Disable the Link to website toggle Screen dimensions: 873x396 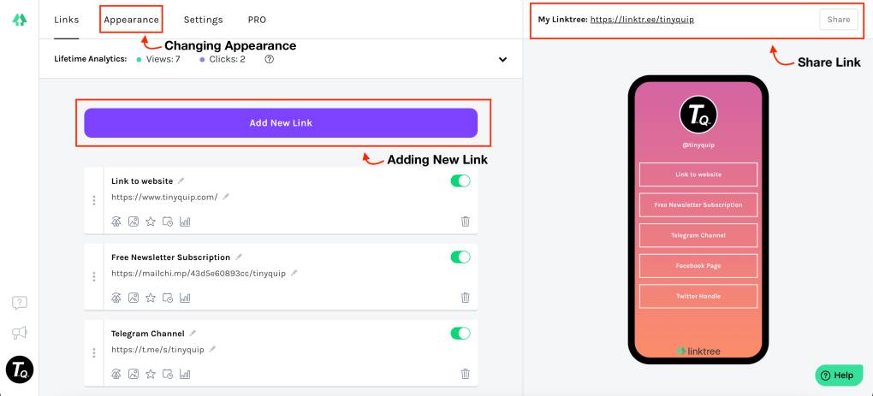pyautogui.click(x=460, y=181)
